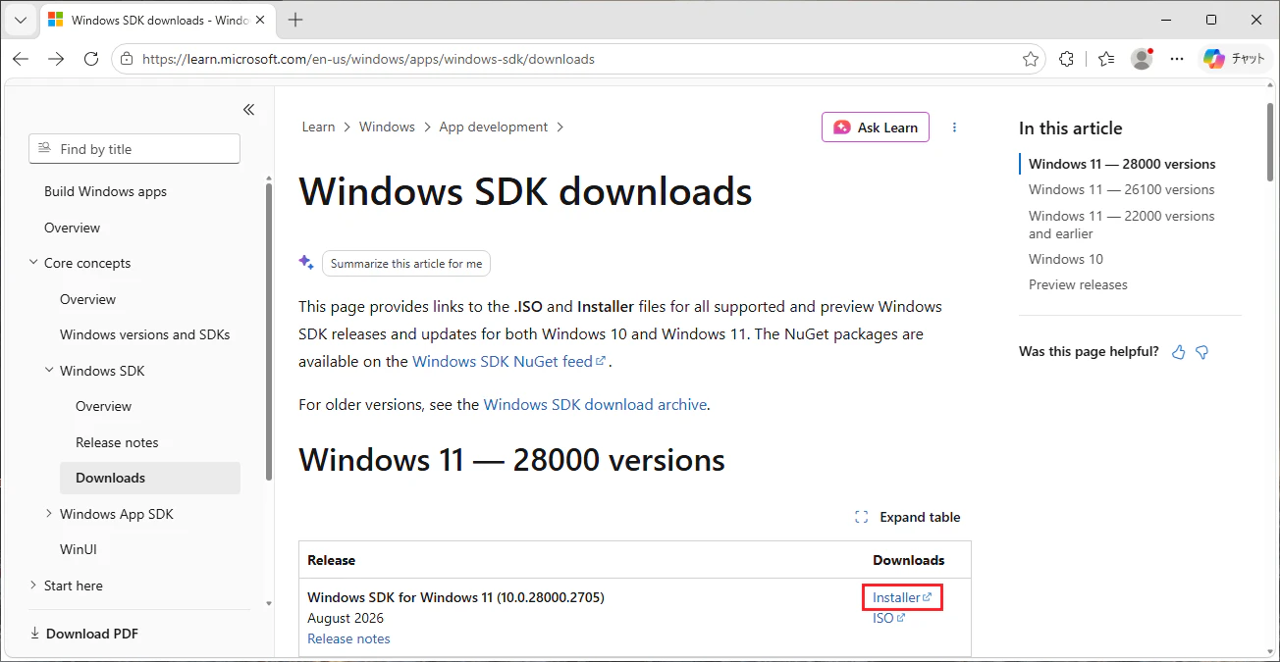Go back to the previous page

tap(21, 59)
